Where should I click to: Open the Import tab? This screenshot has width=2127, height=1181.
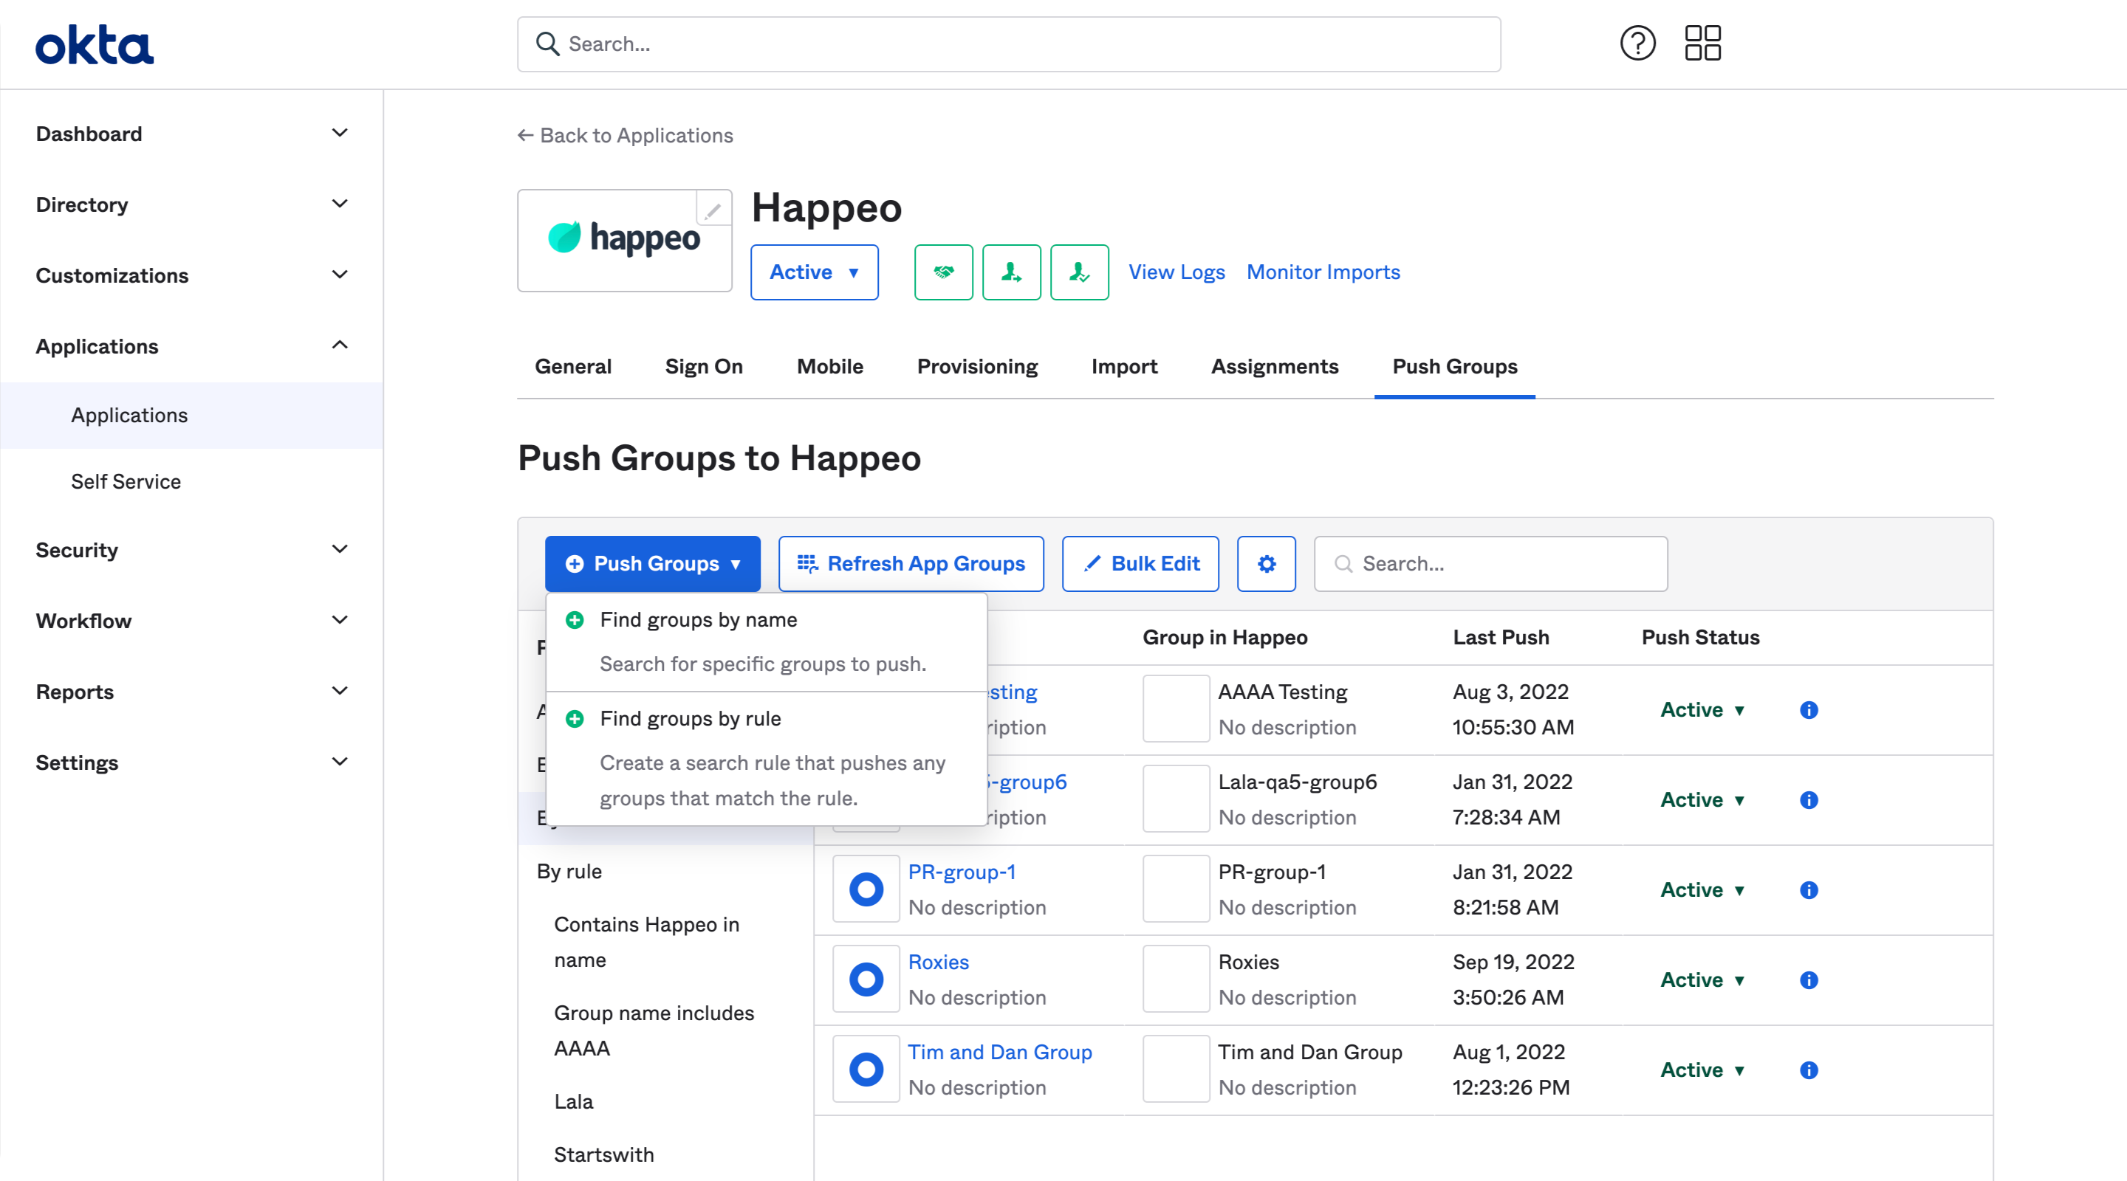(x=1124, y=366)
